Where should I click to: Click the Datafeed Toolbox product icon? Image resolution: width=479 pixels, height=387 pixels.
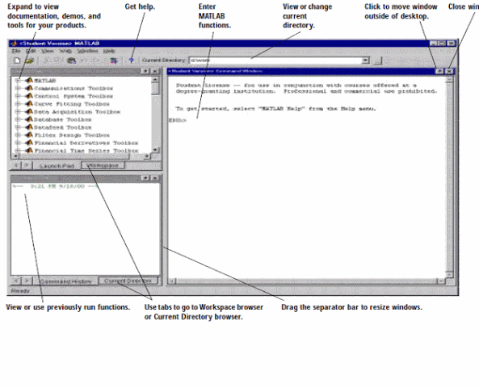(x=29, y=127)
